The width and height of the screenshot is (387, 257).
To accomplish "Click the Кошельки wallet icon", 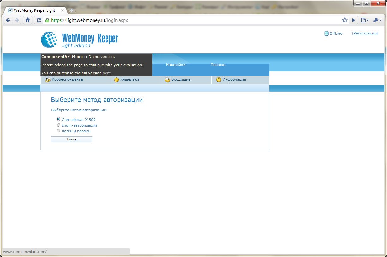I will [117, 80].
